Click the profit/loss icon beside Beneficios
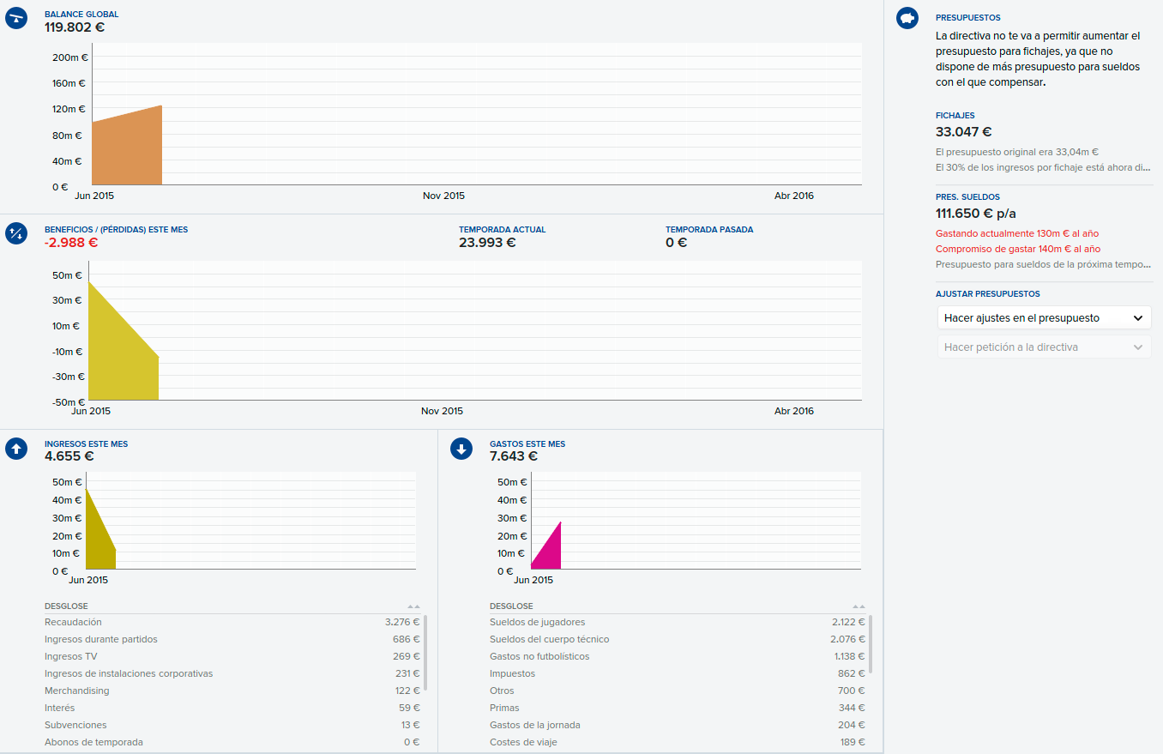This screenshot has width=1163, height=754. tap(16, 233)
